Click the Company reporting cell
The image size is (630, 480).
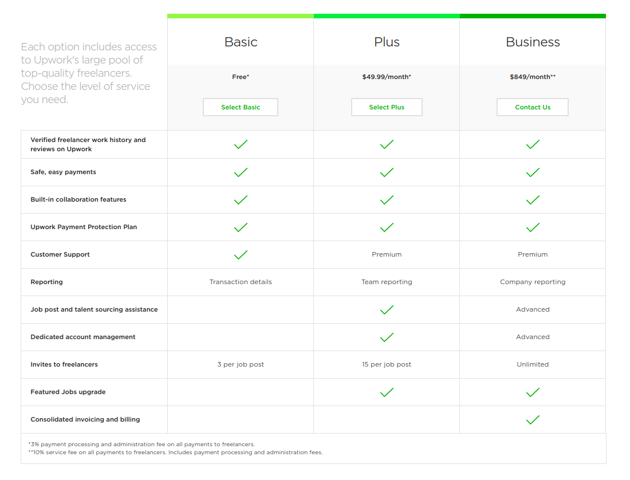[533, 282]
